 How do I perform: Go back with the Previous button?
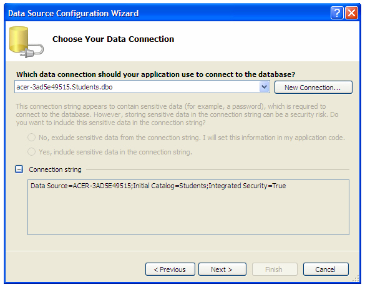coord(170,269)
